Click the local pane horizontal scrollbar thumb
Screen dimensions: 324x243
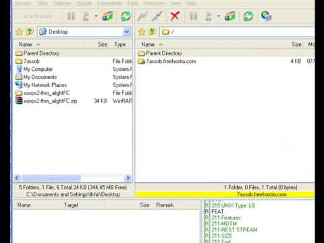tap(51, 178)
